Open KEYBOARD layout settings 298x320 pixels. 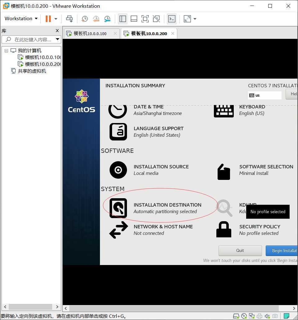pyautogui.click(x=239, y=112)
